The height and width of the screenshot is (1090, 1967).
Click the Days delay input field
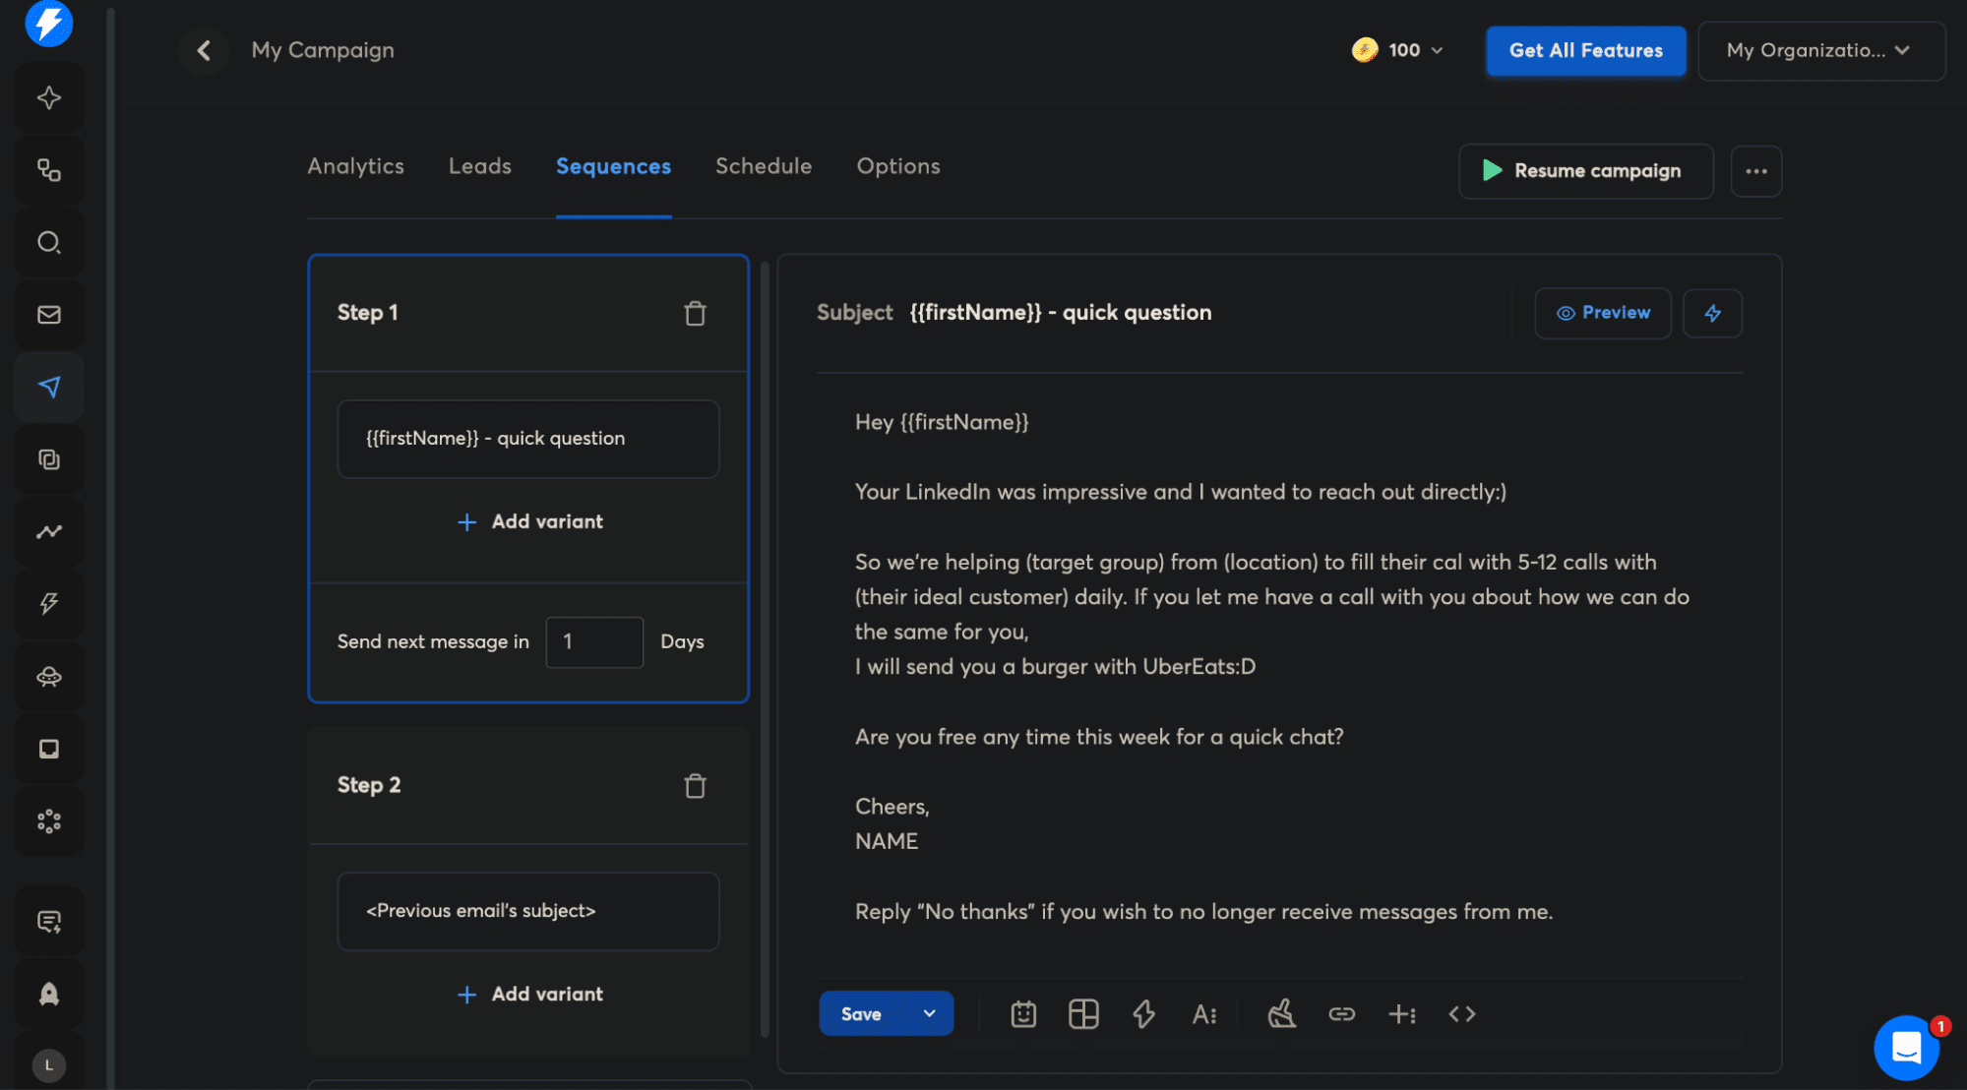pos(594,642)
